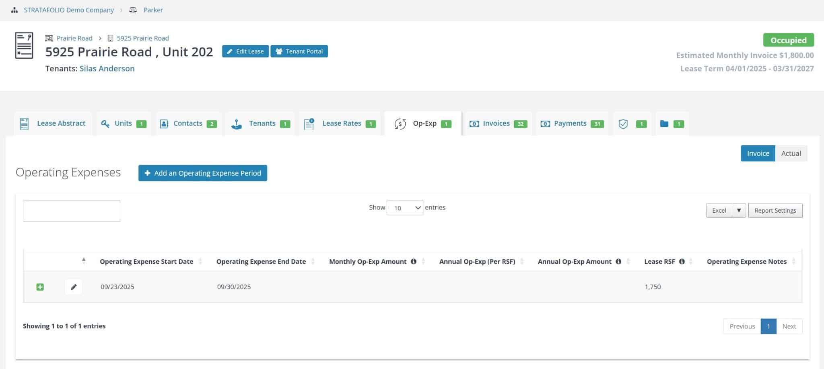
Task: Click info icon next to Lease RSF
Action: [682, 262]
